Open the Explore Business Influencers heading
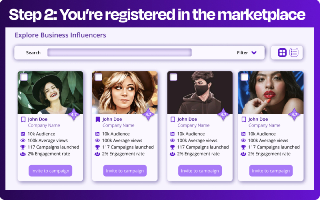This screenshot has width=320, height=200. click(60, 35)
